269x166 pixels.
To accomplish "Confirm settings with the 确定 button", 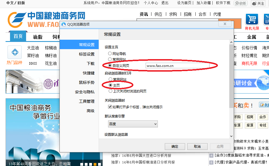I will pos(175,147).
